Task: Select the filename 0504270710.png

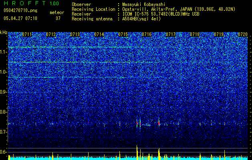Action: click(x=20, y=10)
